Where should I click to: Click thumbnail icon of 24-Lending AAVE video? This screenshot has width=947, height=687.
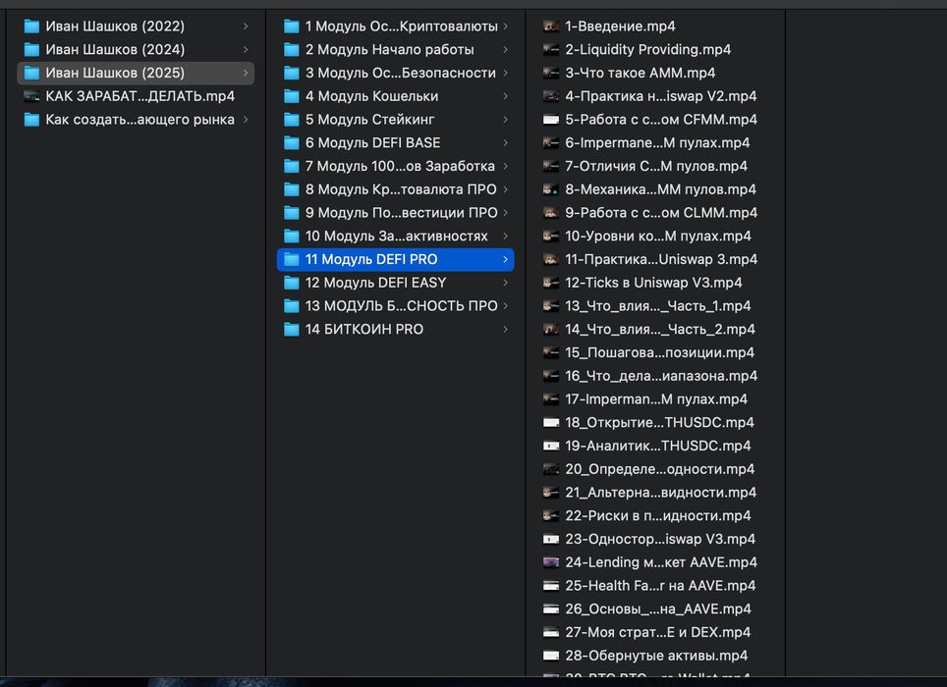click(x=551, y=562)
